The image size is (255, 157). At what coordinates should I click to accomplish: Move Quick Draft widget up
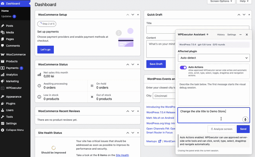pos(239,15)
